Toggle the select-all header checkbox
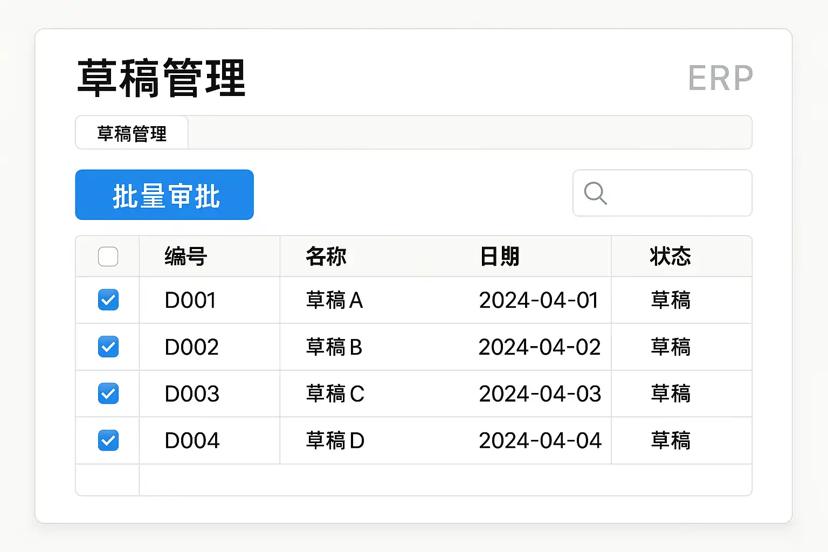 click(108, 257)
